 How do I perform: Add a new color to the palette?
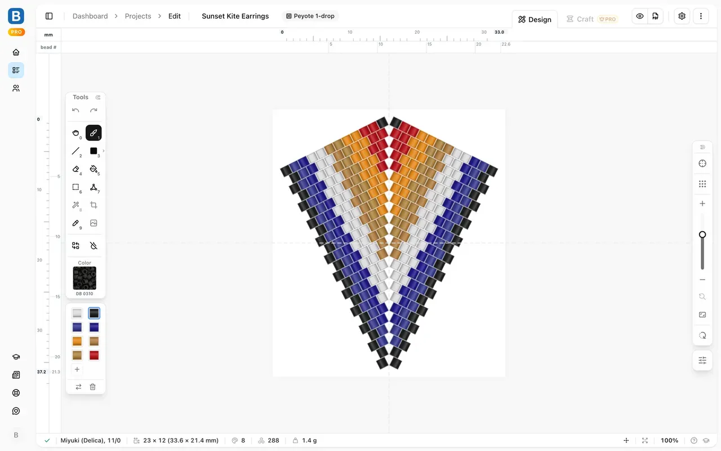pos(77,370)
